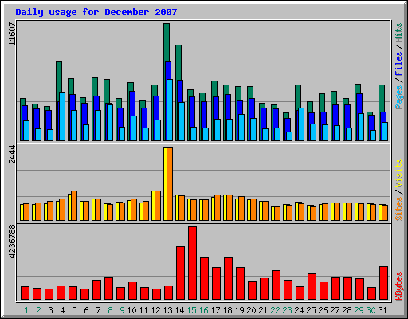
Task: Click the cyan pages bar for day 29
Action: [x=361, y=128]
